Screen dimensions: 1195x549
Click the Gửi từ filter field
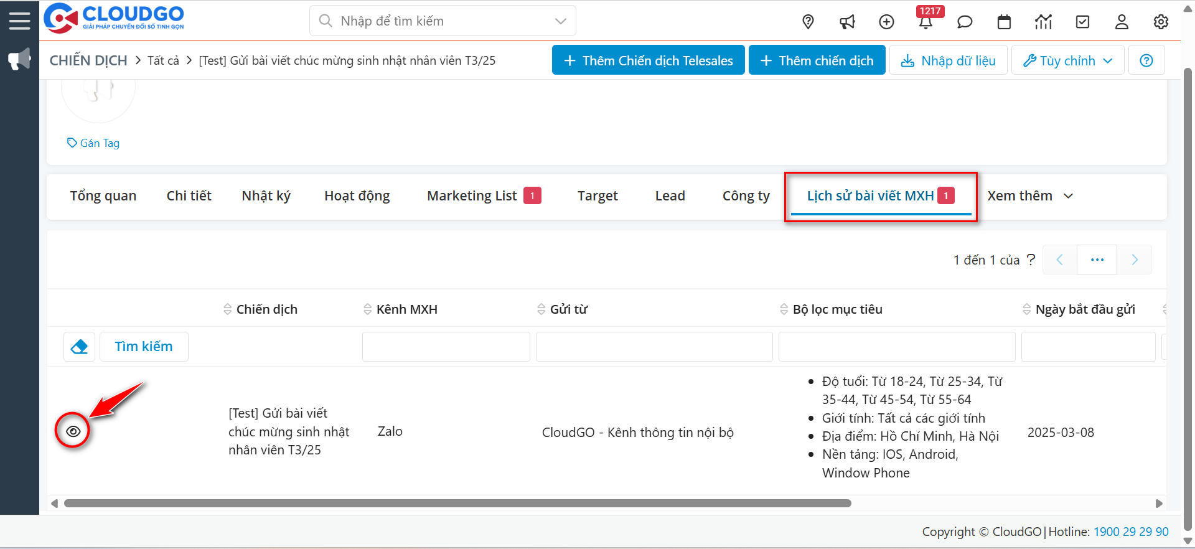click(654, 347)
